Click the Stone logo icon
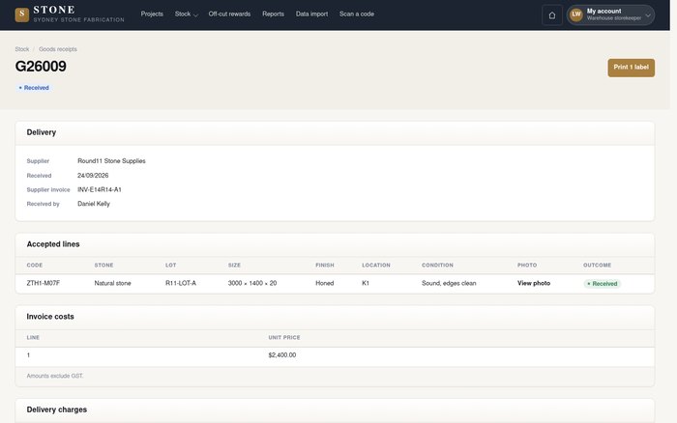 click(22, 14)
